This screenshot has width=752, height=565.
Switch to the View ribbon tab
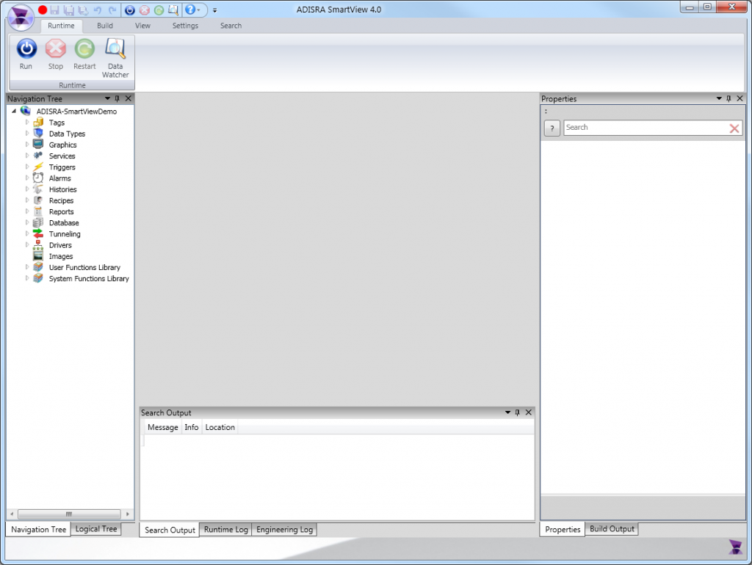point(142,26)
